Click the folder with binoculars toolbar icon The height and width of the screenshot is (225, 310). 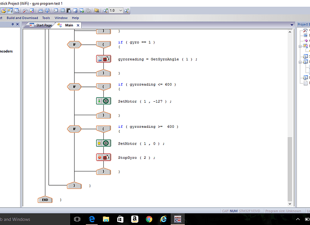97,10
